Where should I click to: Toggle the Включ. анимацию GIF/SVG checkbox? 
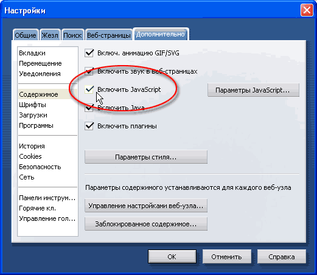coord(89,53)
